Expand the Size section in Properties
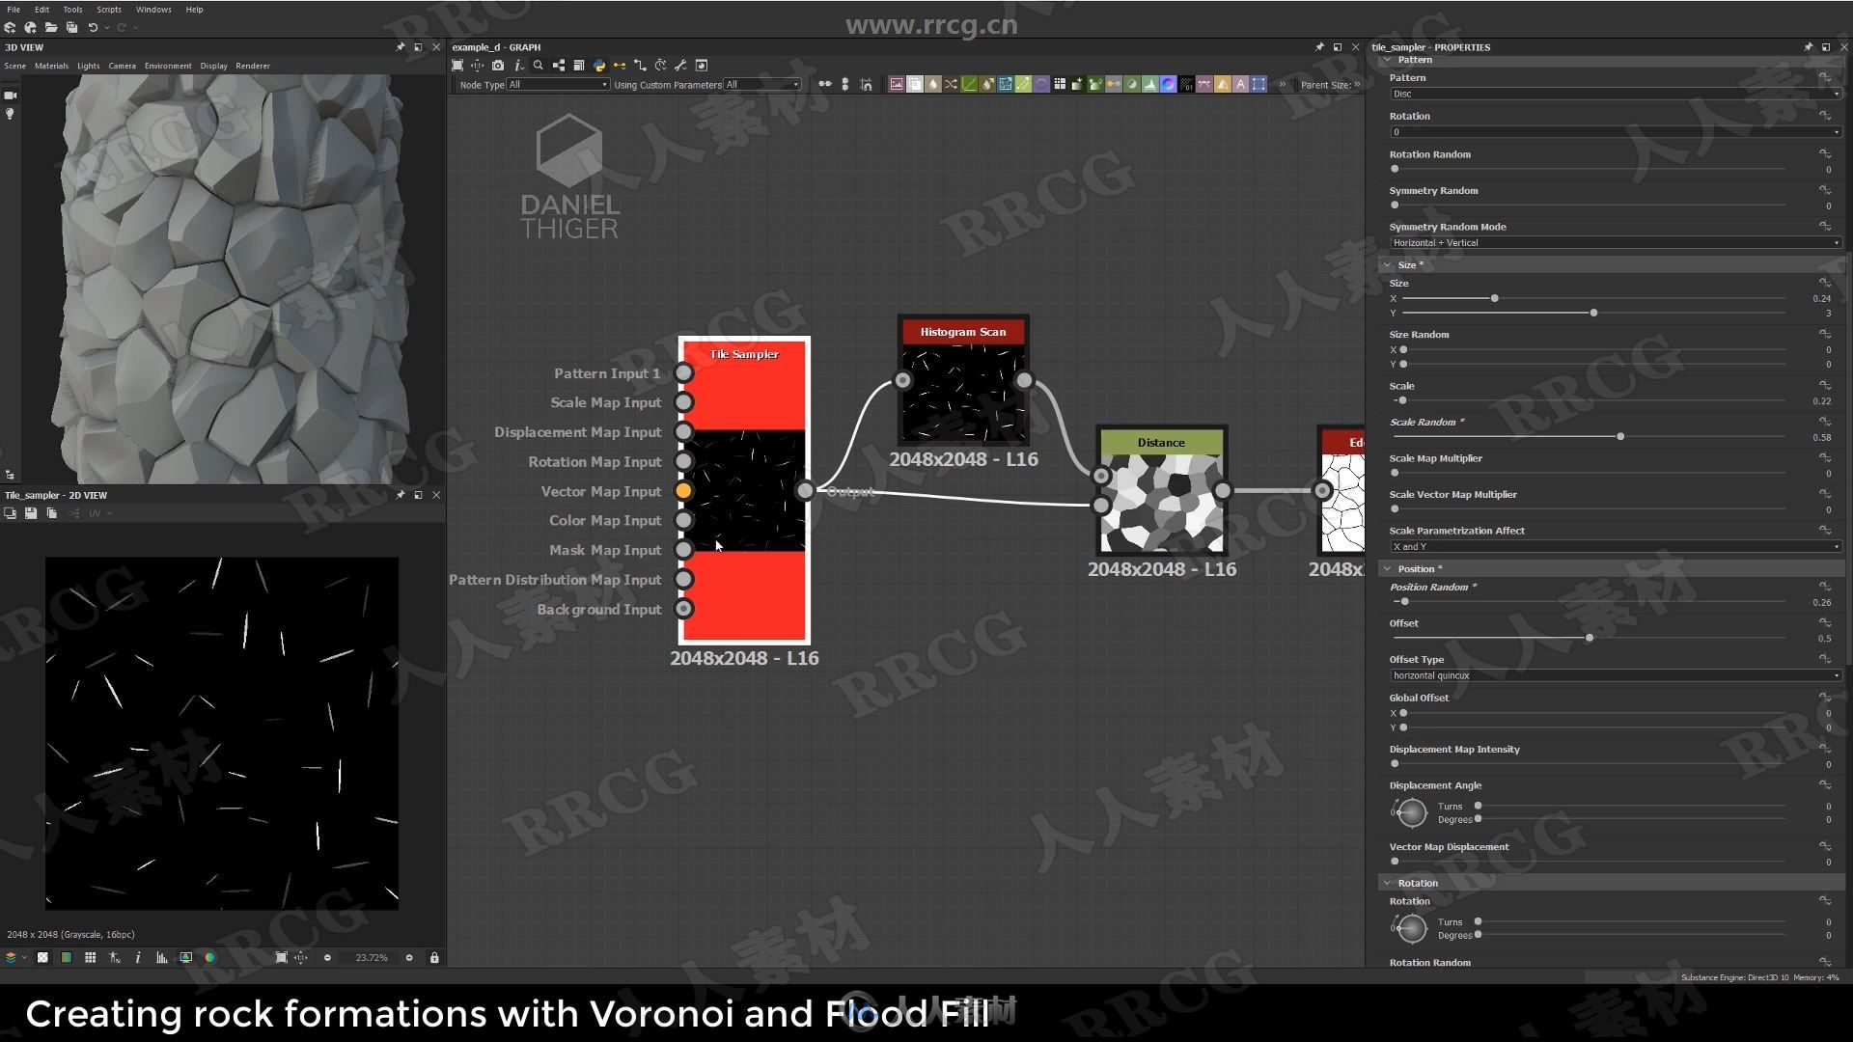The width and height of the screenshot is (1853, 1042). point(1389,263)
